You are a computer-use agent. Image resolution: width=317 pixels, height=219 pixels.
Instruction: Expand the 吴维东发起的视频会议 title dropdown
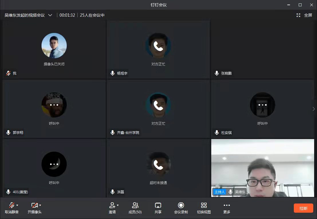50,15
